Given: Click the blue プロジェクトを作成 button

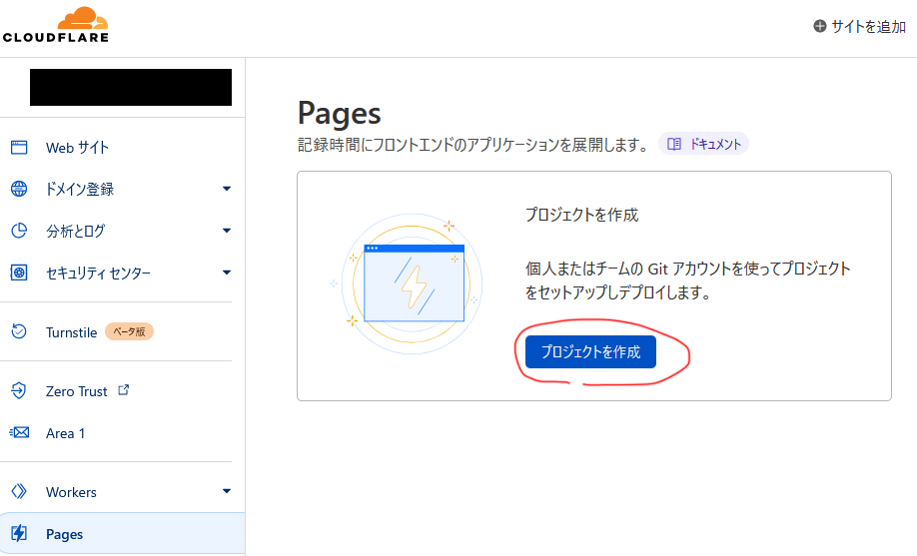Looking at the screenshot, I should click(x=590, y=352).
